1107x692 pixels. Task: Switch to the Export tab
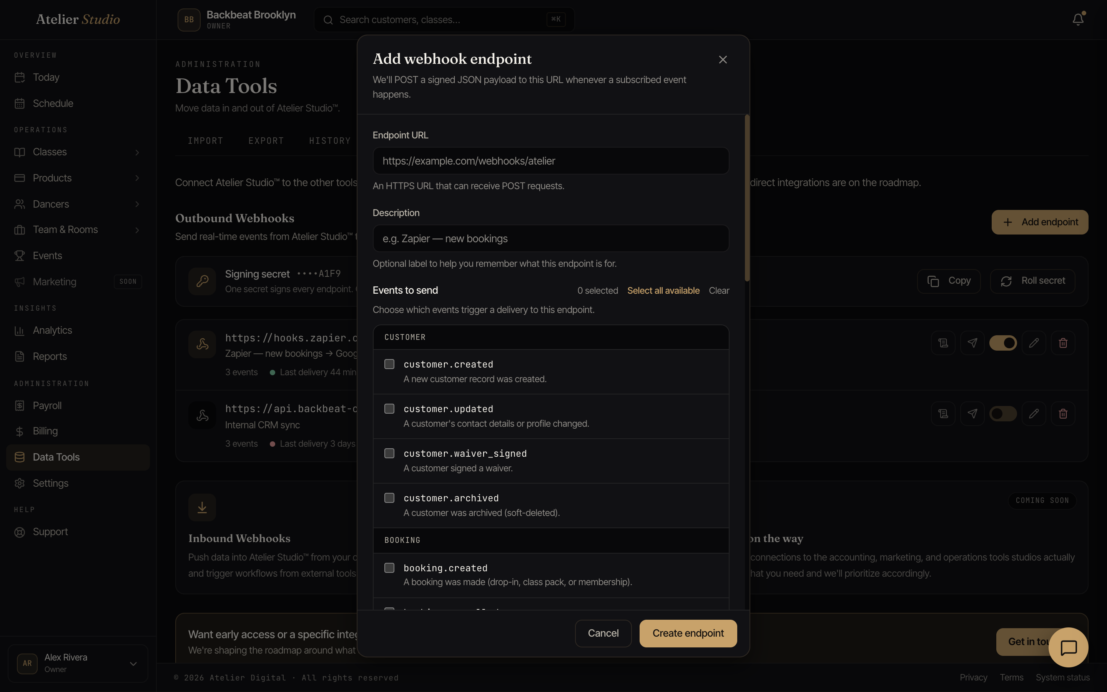coord(266,141)
